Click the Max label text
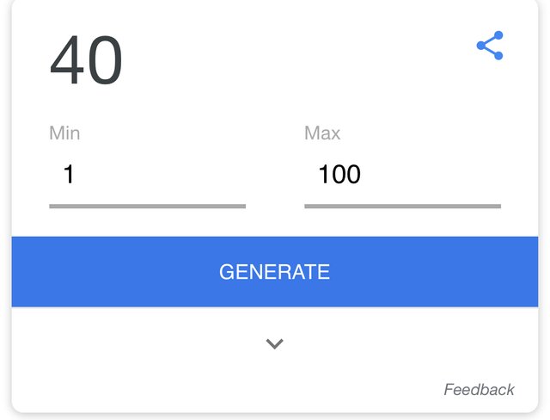The width and height of the screenshot is (550, 420). pyautogui.click(x=322, y=133)
